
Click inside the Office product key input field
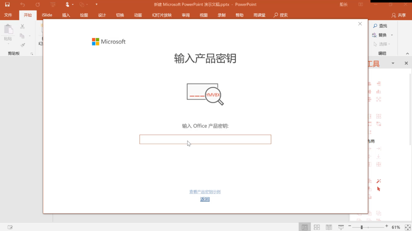point(205,139)
